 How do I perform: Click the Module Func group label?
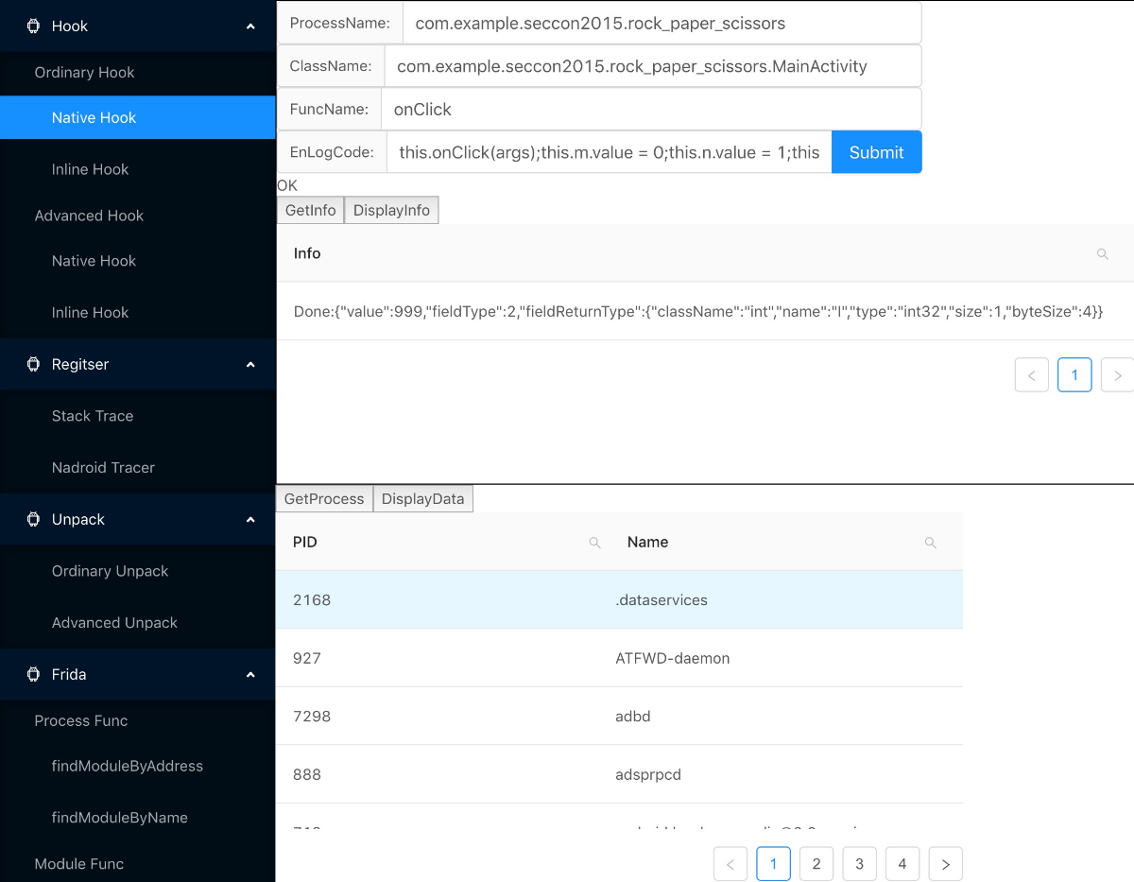[78, 864]
